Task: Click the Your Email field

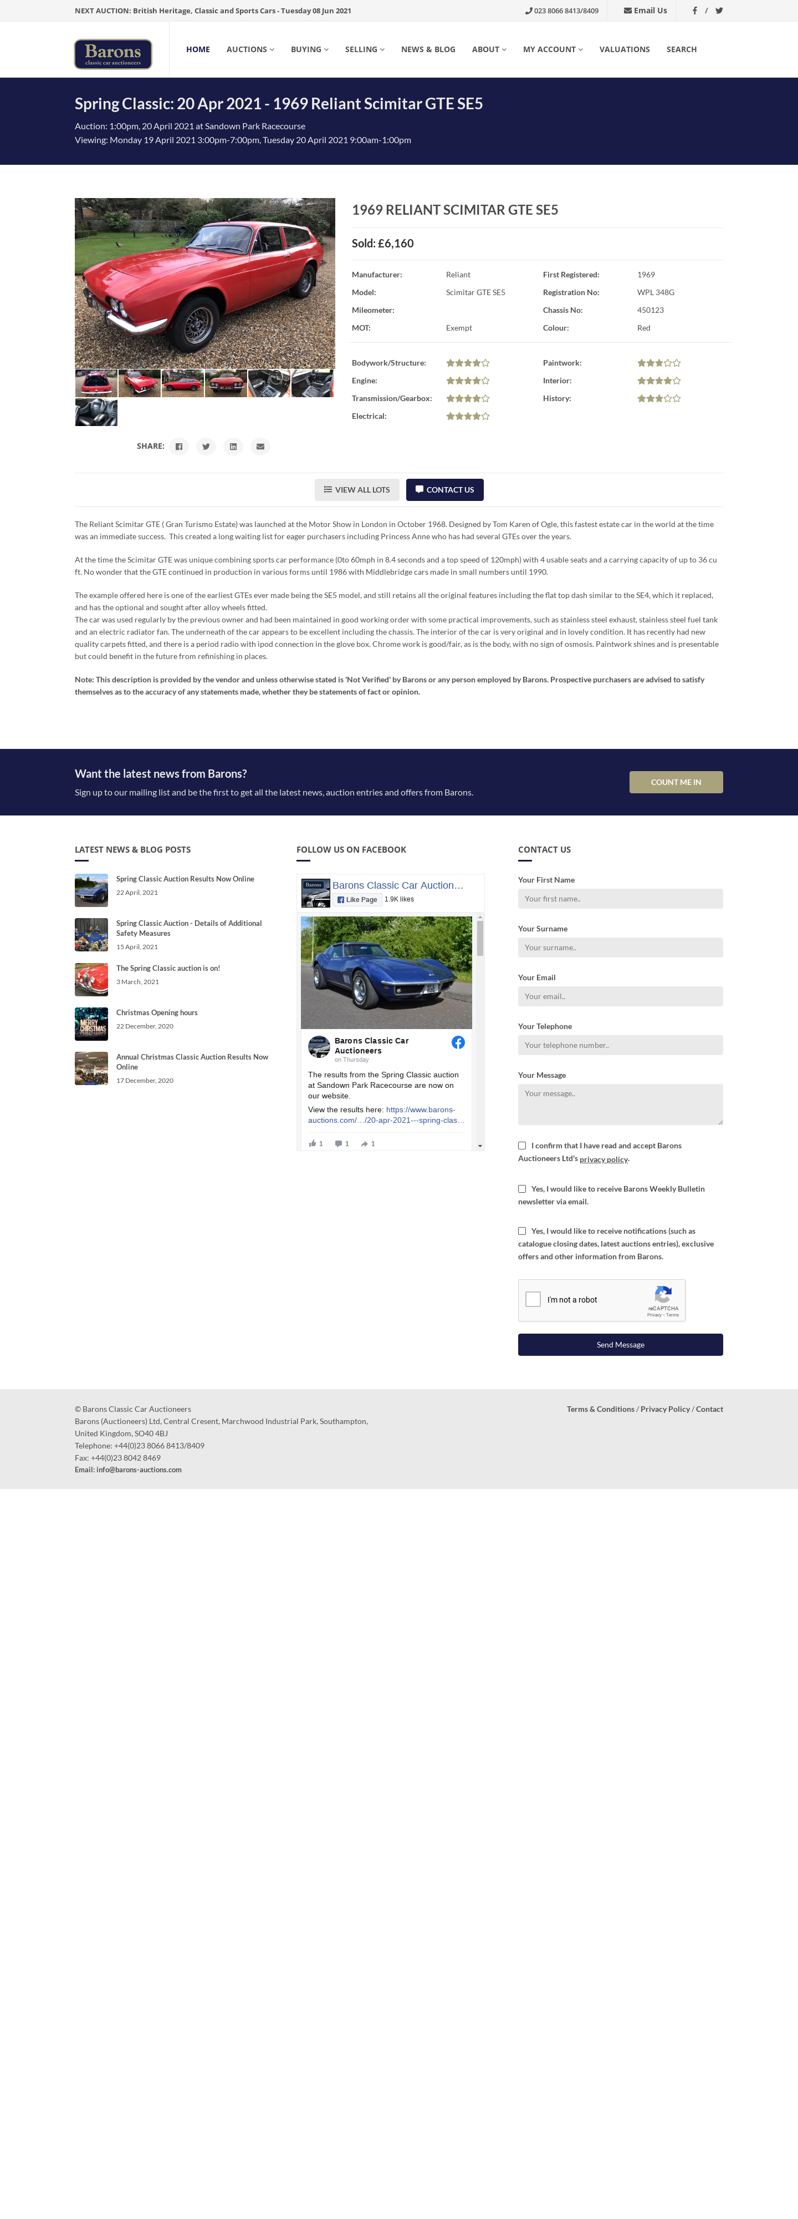Action: pos(620,997)
